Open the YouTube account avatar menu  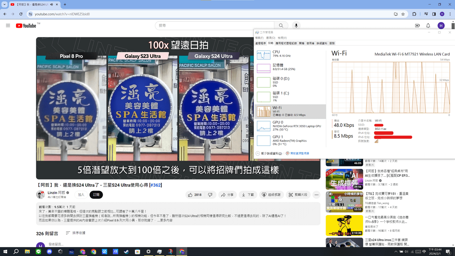click(441, 26)
